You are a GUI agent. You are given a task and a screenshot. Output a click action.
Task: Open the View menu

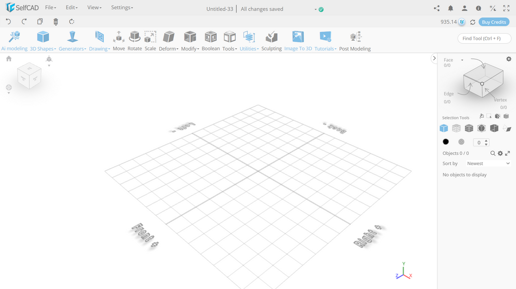click(94, 8)
